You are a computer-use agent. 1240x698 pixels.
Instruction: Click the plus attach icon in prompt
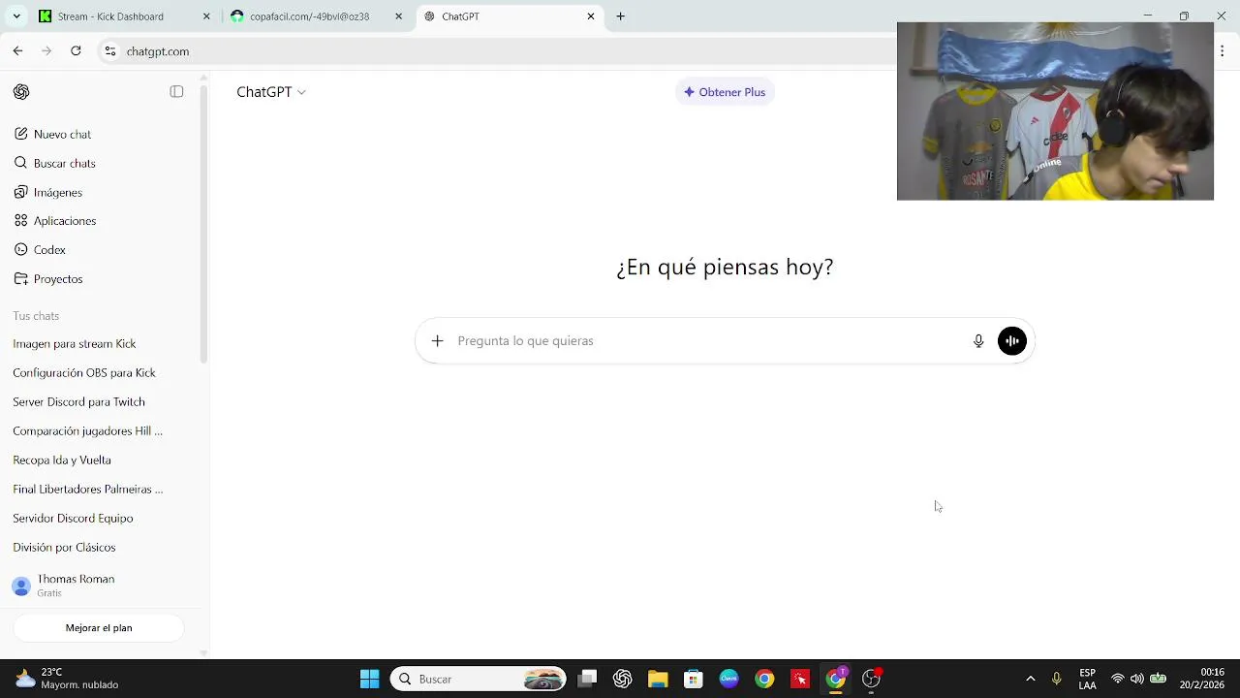(437, 341)
